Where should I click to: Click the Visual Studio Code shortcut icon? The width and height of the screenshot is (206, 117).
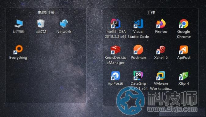(138, 23)
